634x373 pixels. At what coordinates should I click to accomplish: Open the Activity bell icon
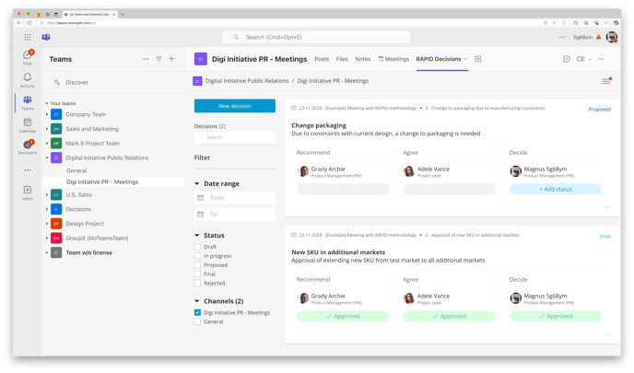point(28,80)
